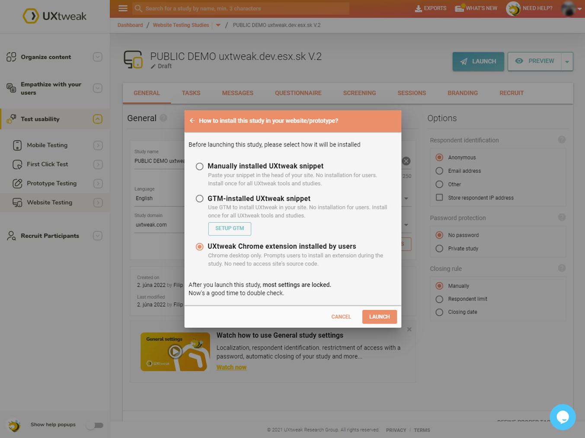The width and height of the screenshot is (585, 438).
Task: Click the EXPORTS icon in the top bar
Action: [419, 8]
